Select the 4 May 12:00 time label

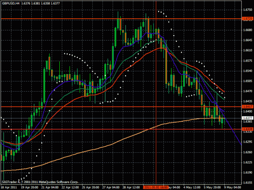point(192,188)
